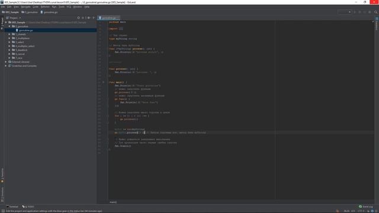Image resolution: width=379 pixels, height=213 pixels.
Task: Open the Edit menu
Action: 9,7
